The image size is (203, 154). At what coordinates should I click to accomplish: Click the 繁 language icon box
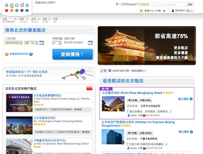tap(141, 11)
